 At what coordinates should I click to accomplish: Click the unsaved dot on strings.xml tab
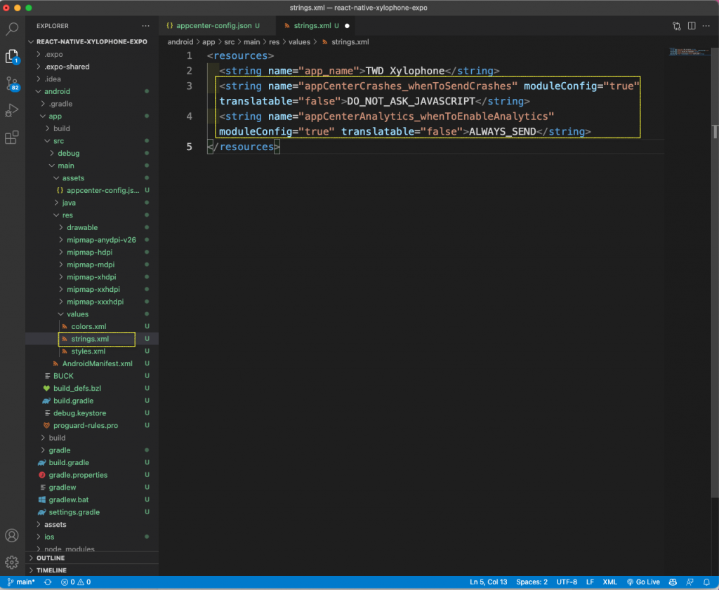tap(347, 26)
